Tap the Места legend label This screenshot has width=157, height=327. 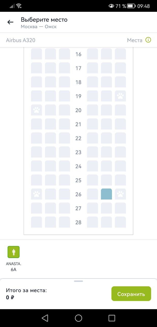pos(135,40)
